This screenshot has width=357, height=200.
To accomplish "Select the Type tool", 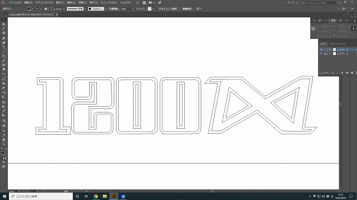I will coord(4,47).
